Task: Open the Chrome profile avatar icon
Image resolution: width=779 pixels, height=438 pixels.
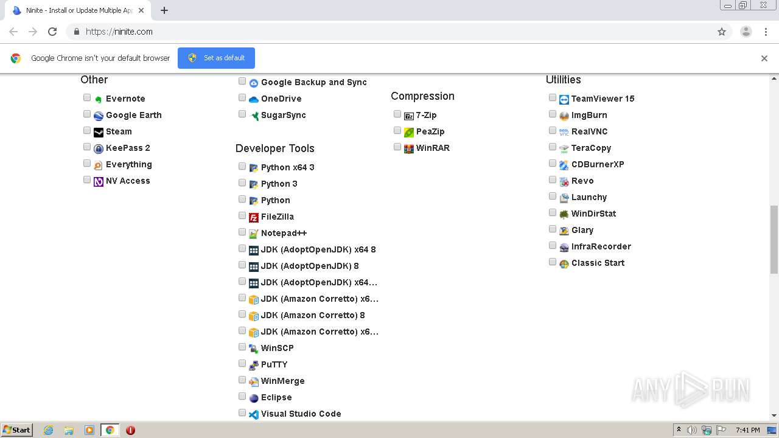Action: (746, 32)
